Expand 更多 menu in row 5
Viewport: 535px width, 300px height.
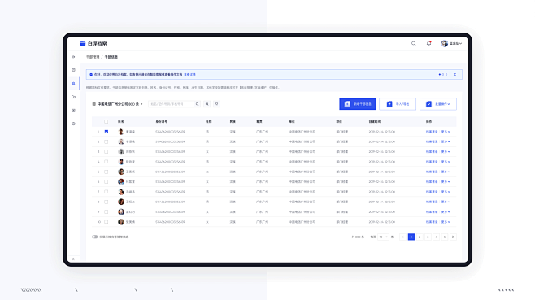446,172
